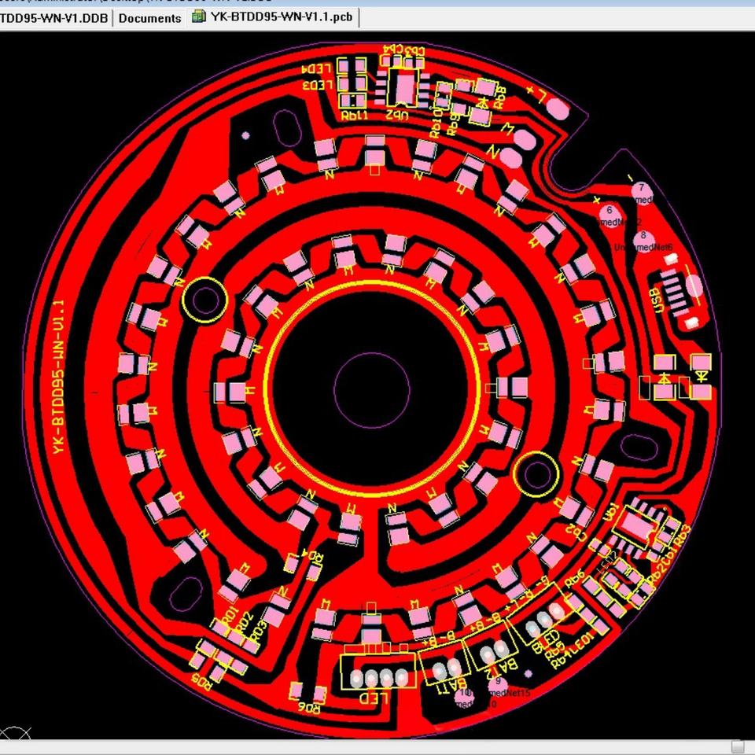
Task: Select test pad number 9
Action: pyautogui.click(x=497, y=681)
